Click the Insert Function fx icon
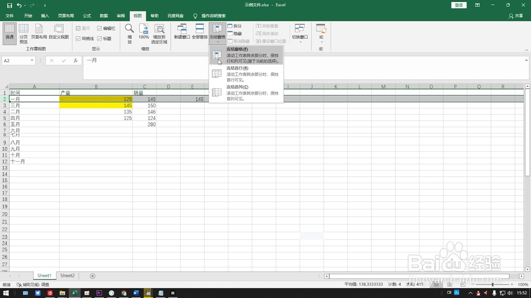Screen dimensions: 531x298 point(76,61)
